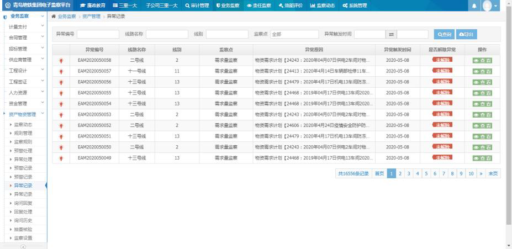The width and height of the screenshot is (512, 249).
Task: Click the blue 查询 search button
Action: (x=444, y=34)
